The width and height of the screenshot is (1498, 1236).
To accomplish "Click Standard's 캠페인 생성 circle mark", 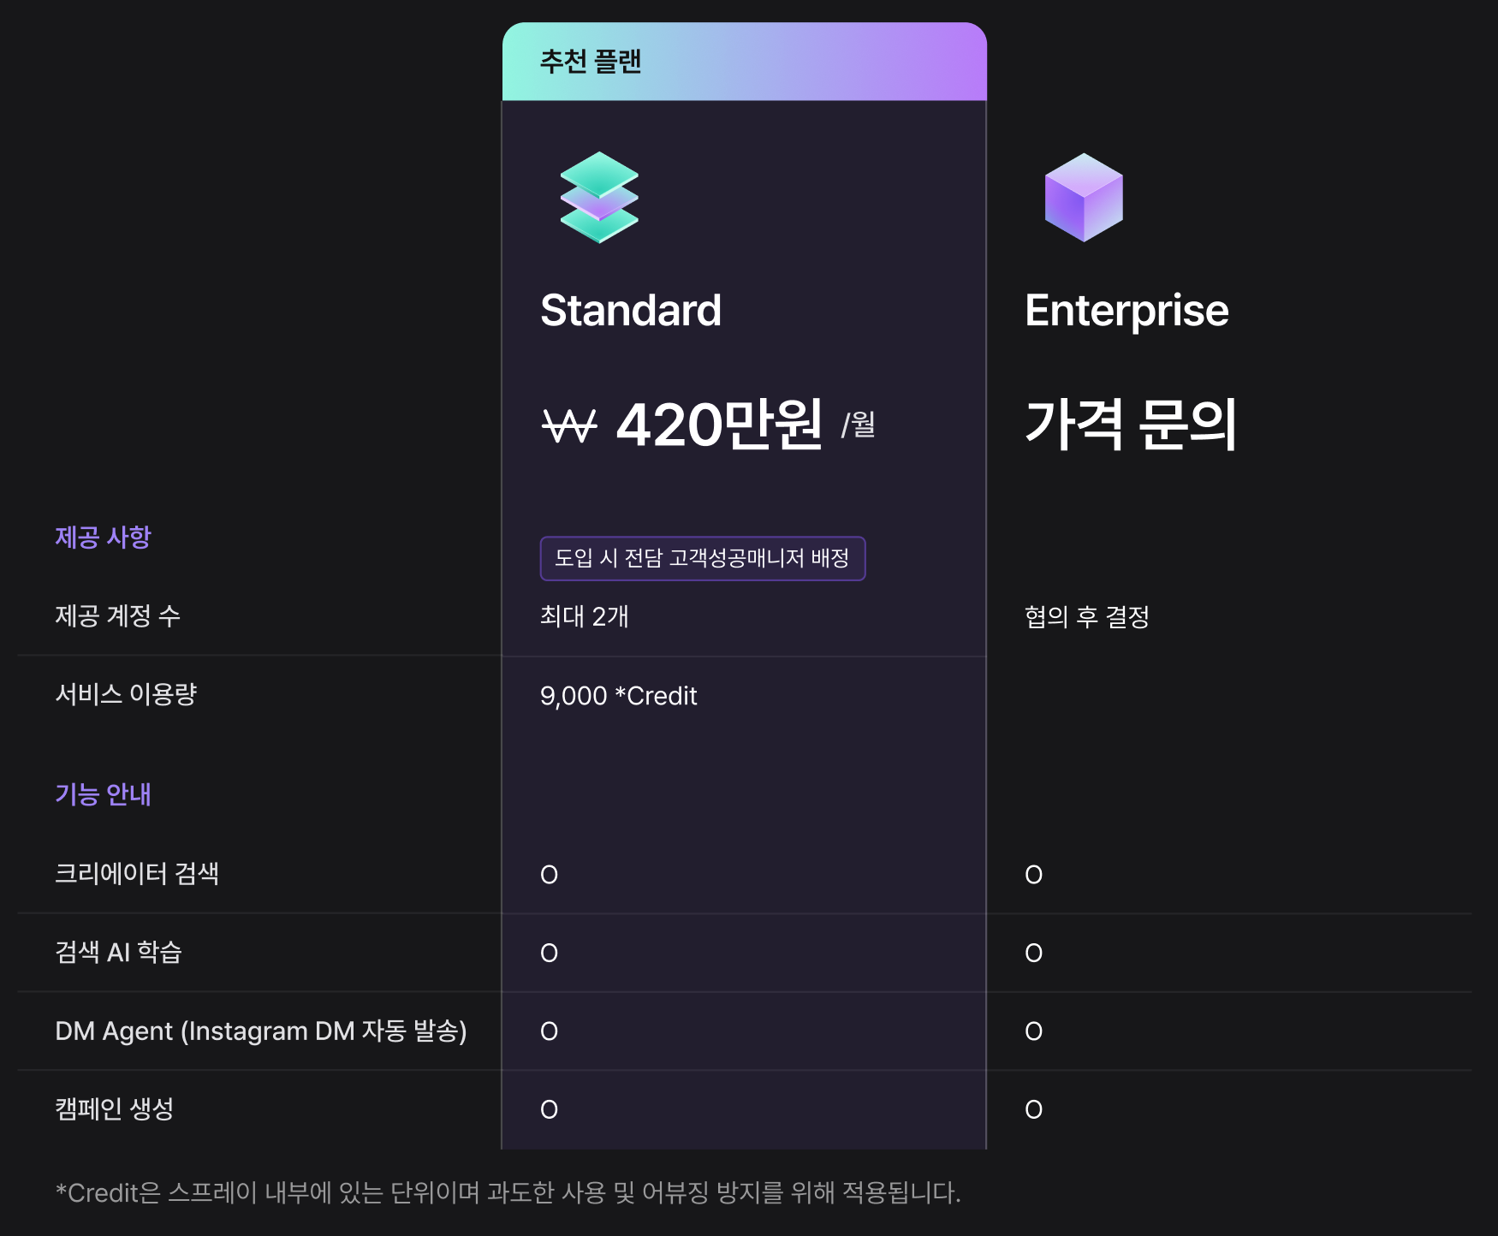I will click(x=550, y=1109).
